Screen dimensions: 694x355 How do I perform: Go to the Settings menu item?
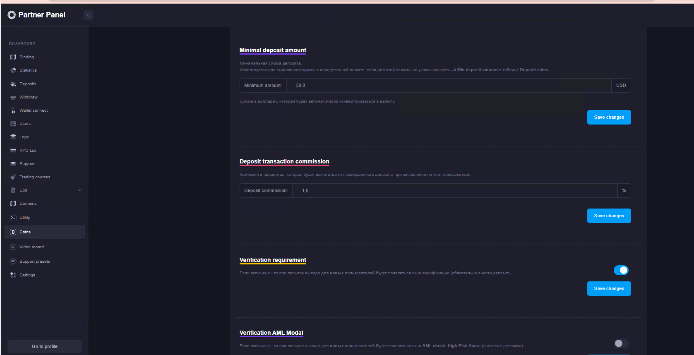[27, 275]
